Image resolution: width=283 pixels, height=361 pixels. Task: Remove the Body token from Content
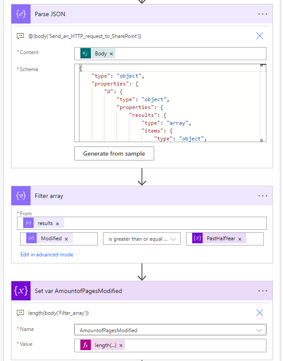pyautogui.click(x=111, y=54)
